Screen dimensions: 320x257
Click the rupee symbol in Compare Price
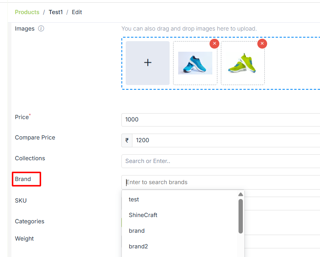pyautogui.click(x=127, y=140)
